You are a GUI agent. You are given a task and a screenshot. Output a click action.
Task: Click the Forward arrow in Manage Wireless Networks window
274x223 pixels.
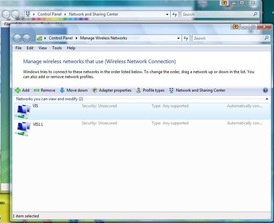coord(26,38)
